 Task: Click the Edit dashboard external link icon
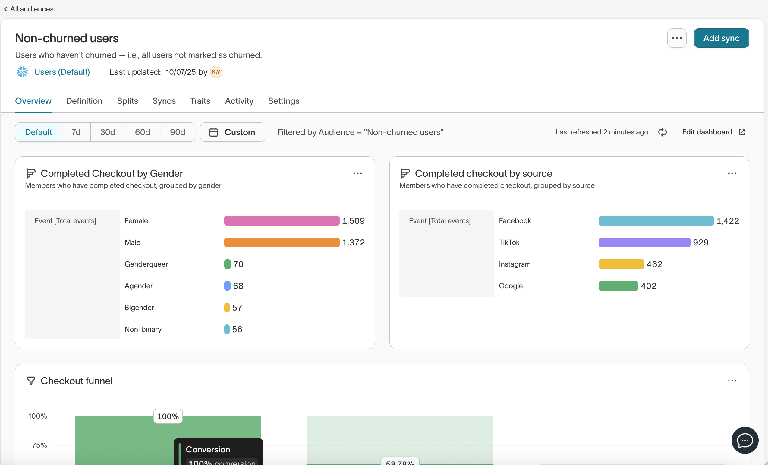click(742, 132)
